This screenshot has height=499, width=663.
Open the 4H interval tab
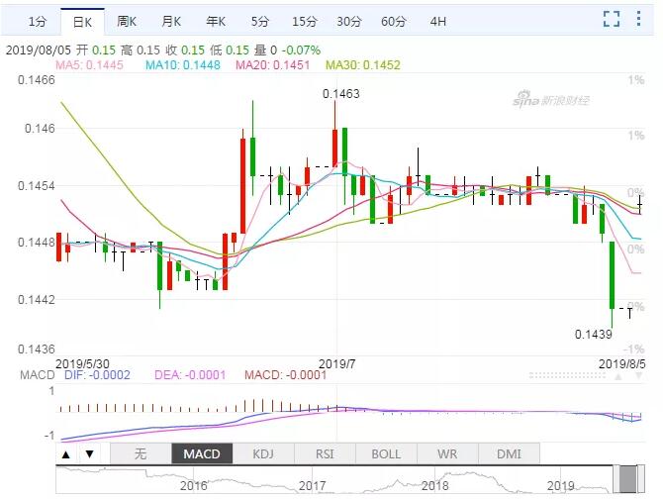(x=438, y=21)
